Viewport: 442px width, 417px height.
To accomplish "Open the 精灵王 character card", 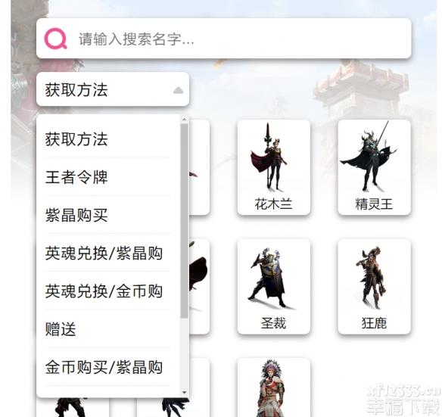I will tap(375, 167).
